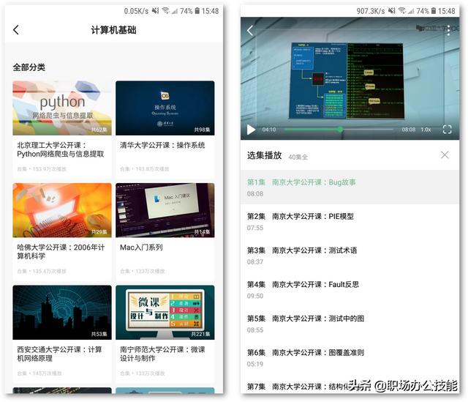468x402 pixels.
Task: Select episode 第2集 PIE模型
Action: click(350, 221)
